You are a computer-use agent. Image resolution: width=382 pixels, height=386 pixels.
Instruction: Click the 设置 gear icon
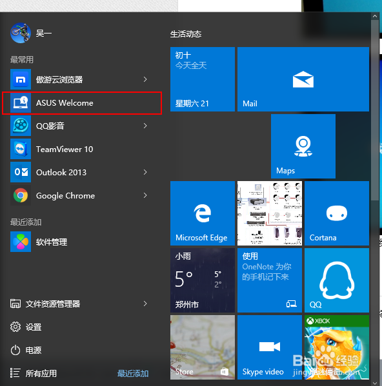pyautogui.click(x=15, y=327)
